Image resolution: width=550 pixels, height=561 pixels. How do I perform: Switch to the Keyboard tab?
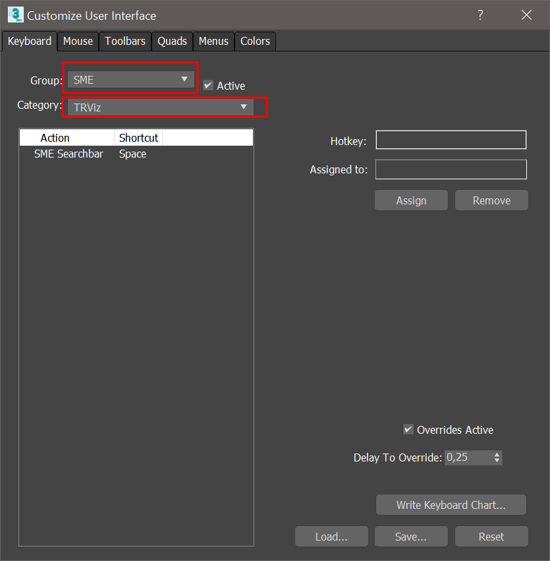(29, 41)
